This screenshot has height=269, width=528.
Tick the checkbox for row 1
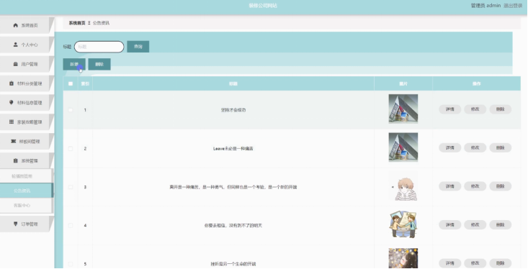[x=71, y=110]
